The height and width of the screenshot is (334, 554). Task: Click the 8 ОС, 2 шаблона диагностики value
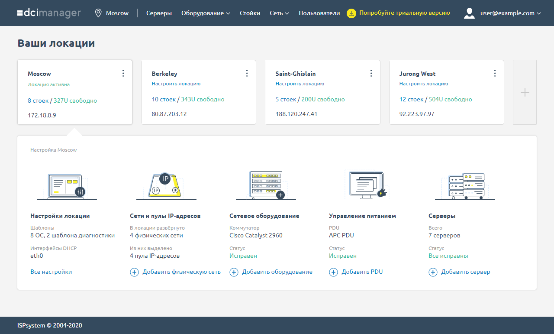pos(73,236)
